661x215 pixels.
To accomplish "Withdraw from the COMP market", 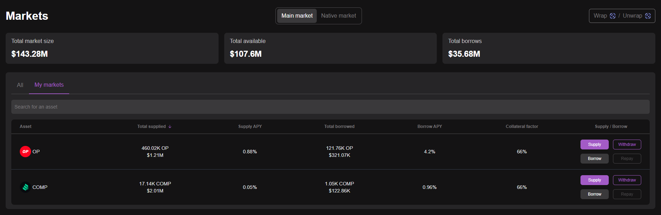I will point(627,180).
